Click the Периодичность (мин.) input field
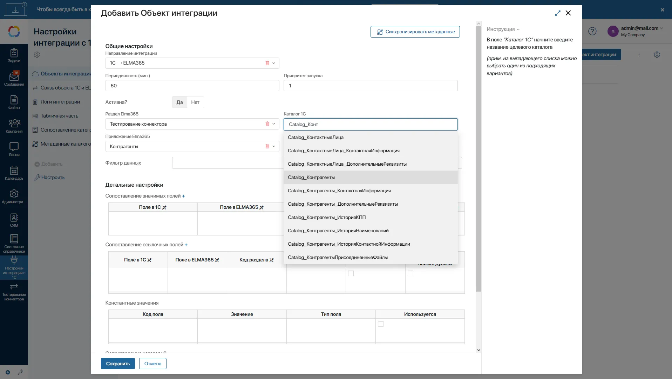672x379 pixels. coord(192,86)
